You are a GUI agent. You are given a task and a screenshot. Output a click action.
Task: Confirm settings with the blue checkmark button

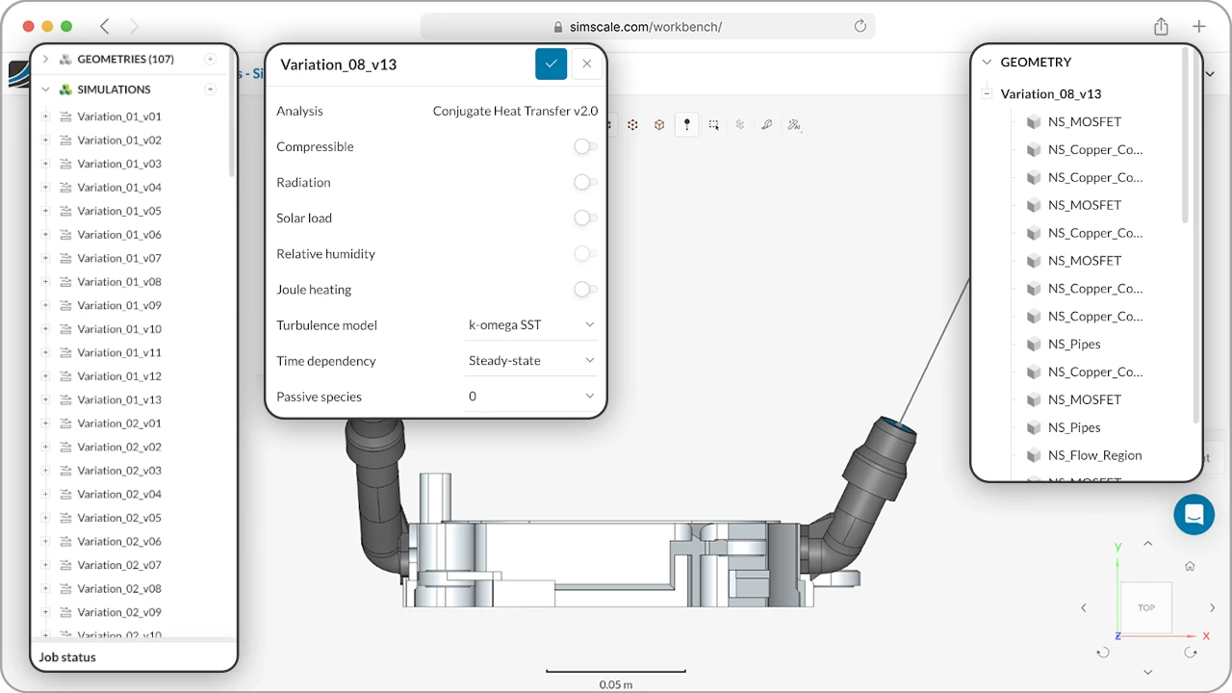pos(551,64)
